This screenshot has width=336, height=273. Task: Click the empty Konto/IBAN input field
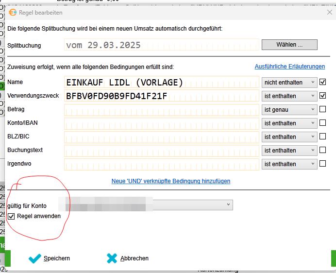tap(162, 123)
